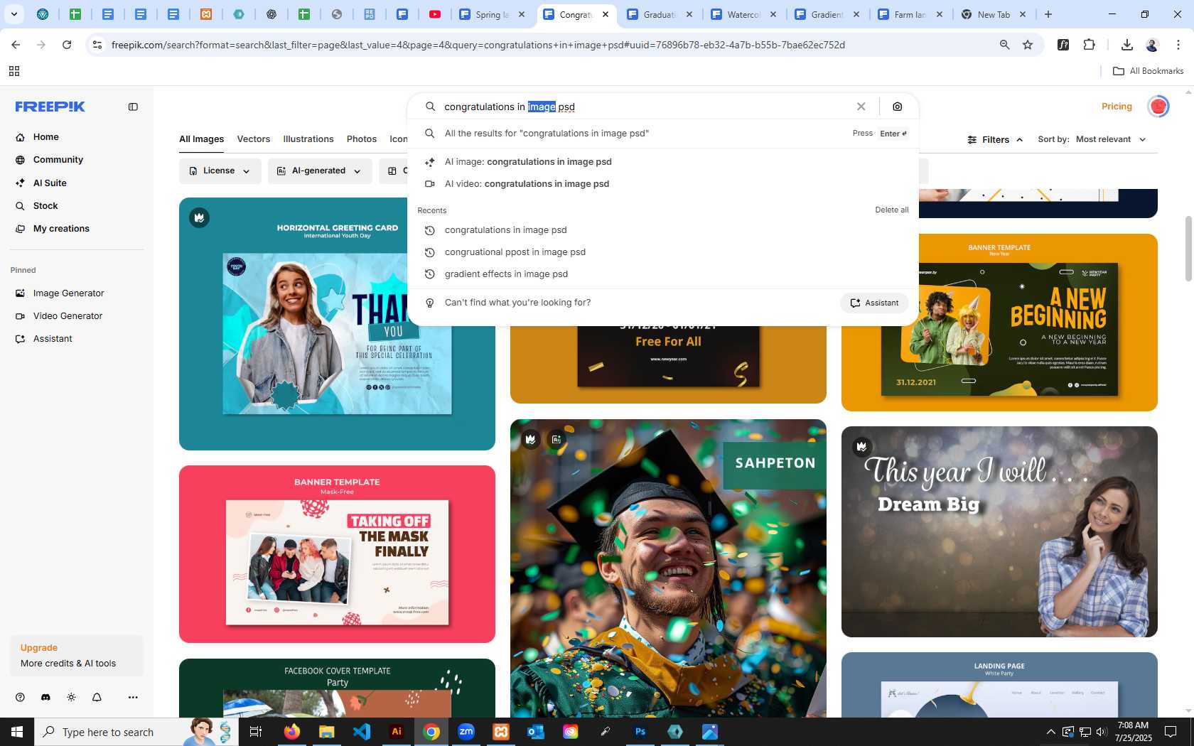Open the Taking Off The Mask banner thumbnail
Viewport: 1194px width, 746px height.
337,554
